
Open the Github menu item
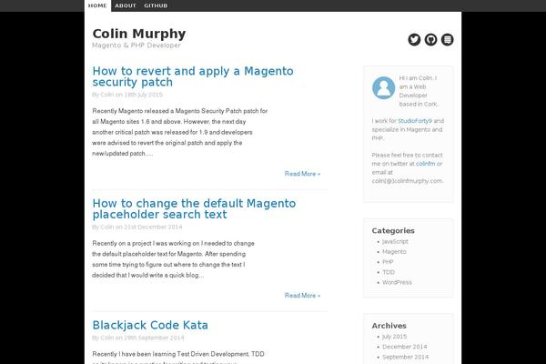coord(156,5)
